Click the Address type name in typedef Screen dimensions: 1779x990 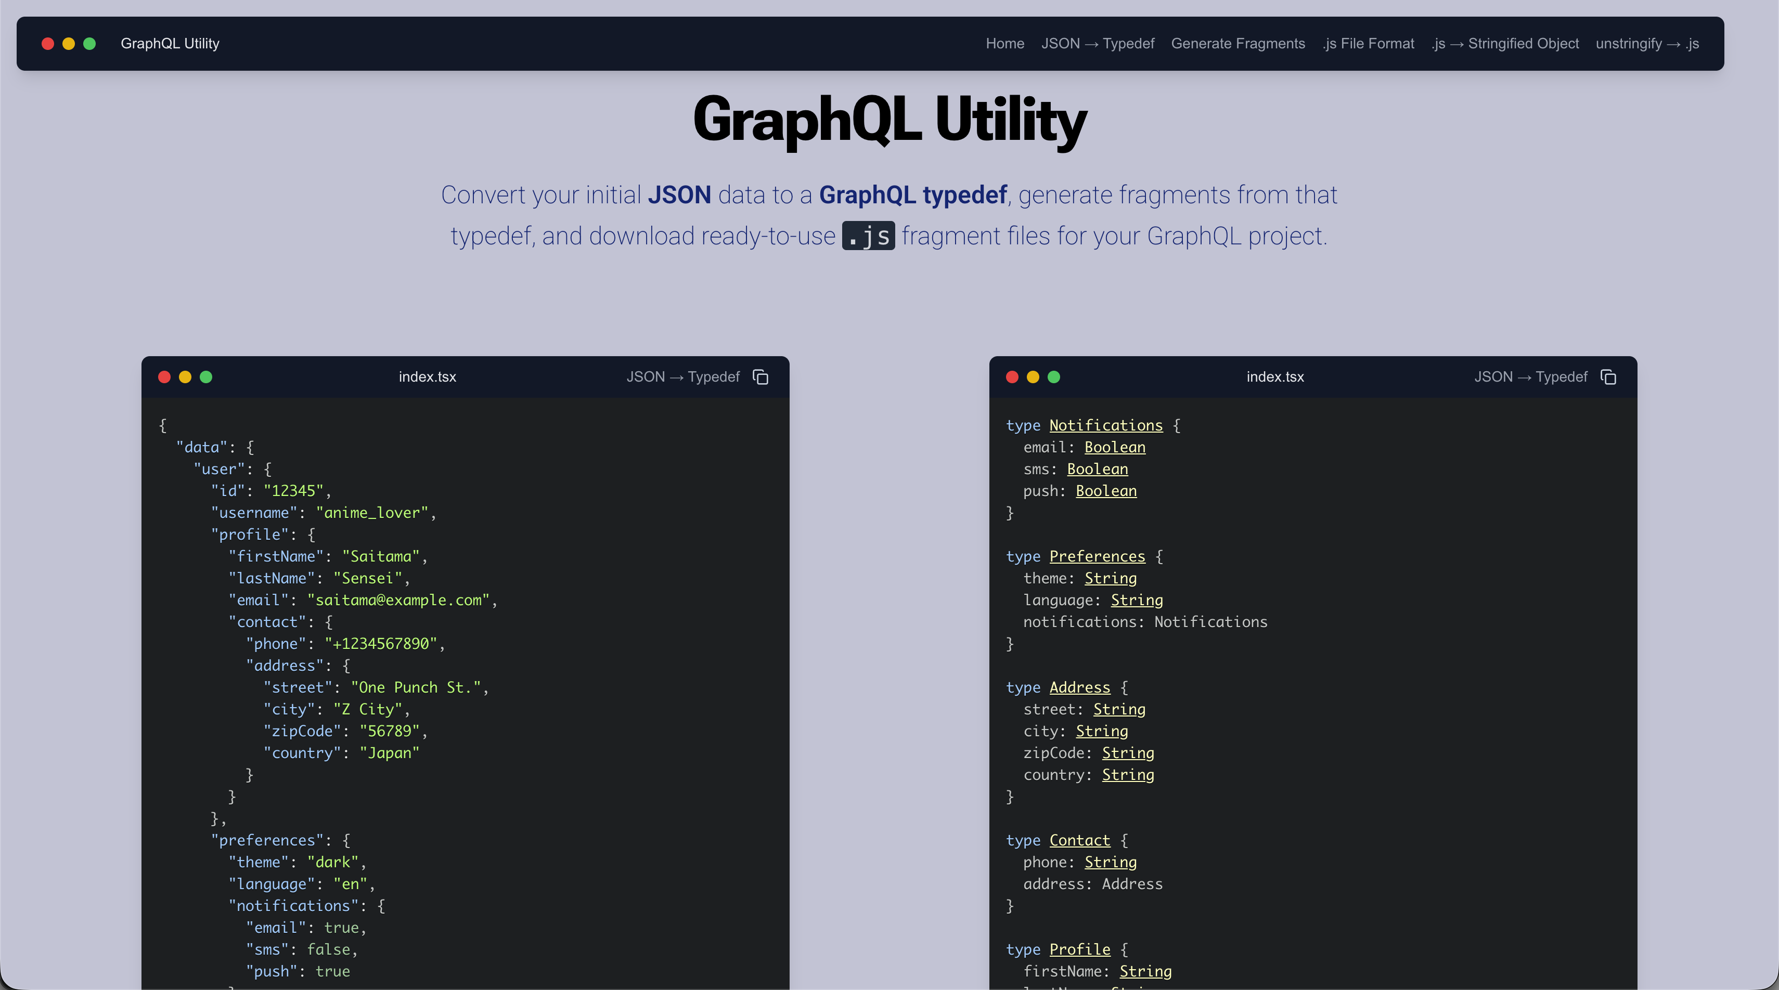click(1079, 687)
